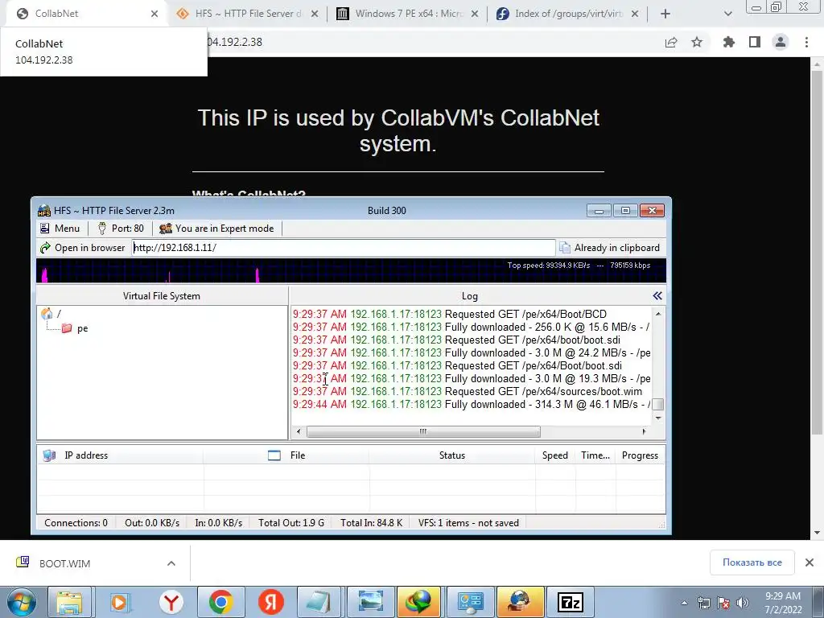824x618 pixels.
Task: Select the 'pe' folder in Virtual File System
Action: 75,328
